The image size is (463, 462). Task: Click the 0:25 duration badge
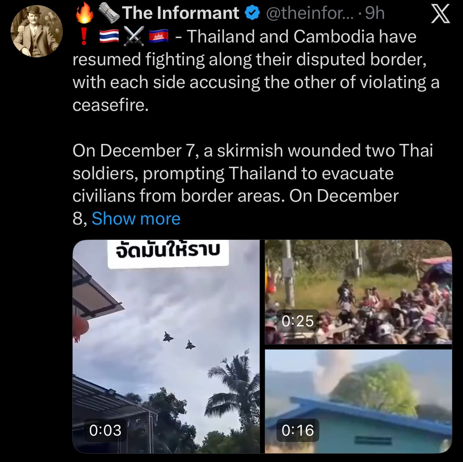coord(298,321)
